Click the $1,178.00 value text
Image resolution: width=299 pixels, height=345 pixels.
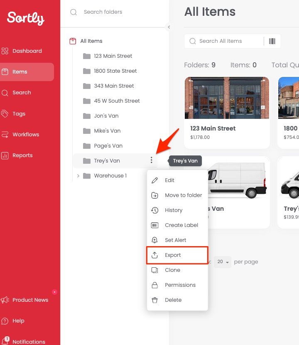click(200, 137)
